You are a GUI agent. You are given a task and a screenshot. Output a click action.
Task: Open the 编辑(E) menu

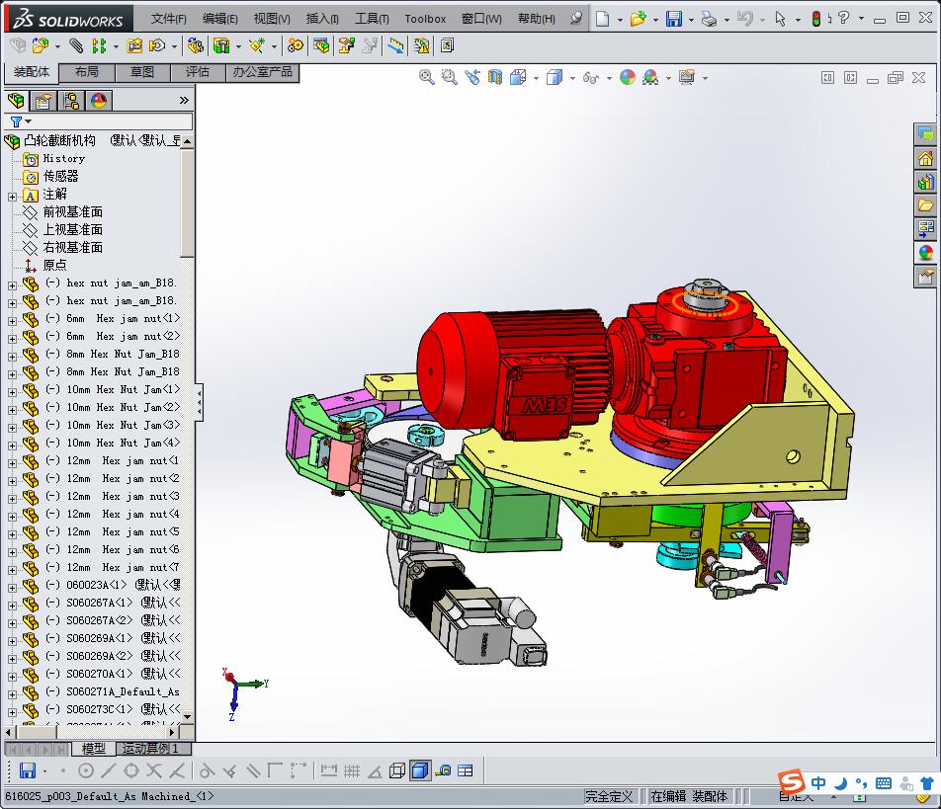219,19
